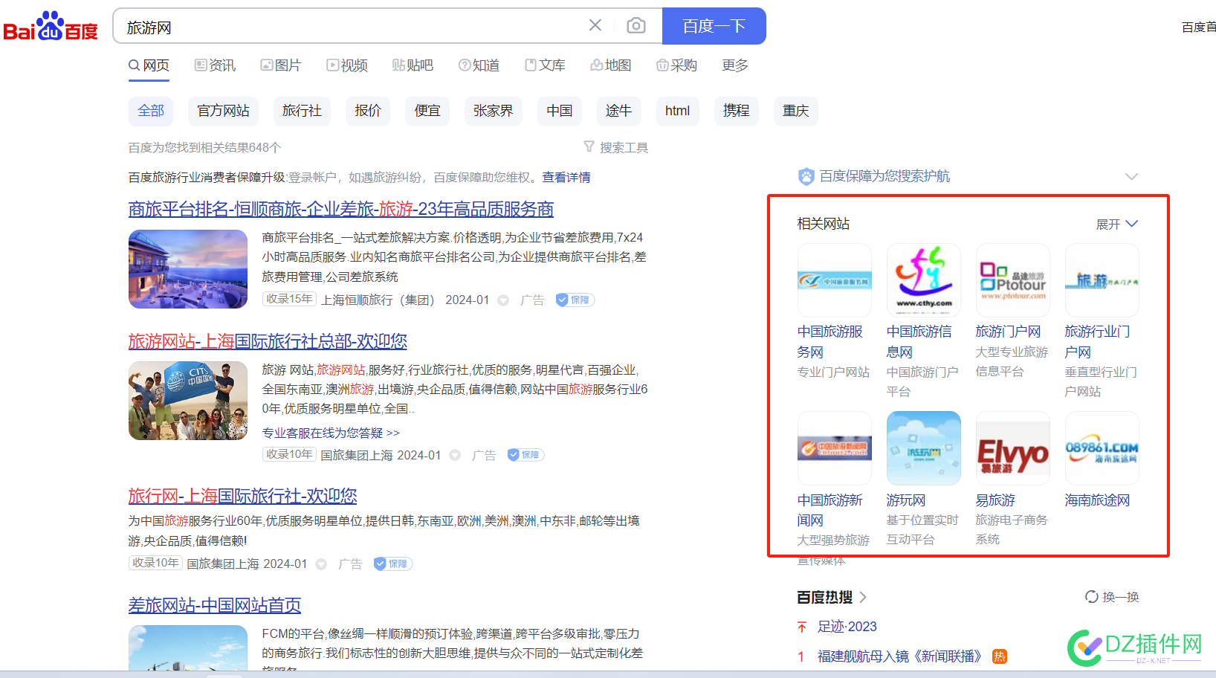1216x678 pixels.
Task: Open the 中国旅游信息网 text link
Action: pyautogui.click(x=919, y=342)
